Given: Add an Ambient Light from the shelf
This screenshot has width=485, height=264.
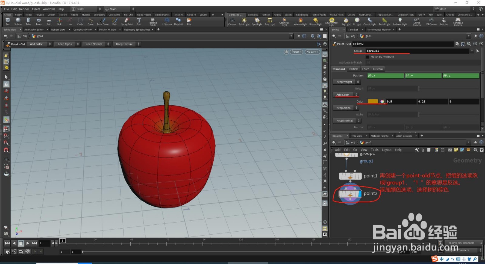Looking at the screenshot, I should pyautogui.click(x=400, y=21).
